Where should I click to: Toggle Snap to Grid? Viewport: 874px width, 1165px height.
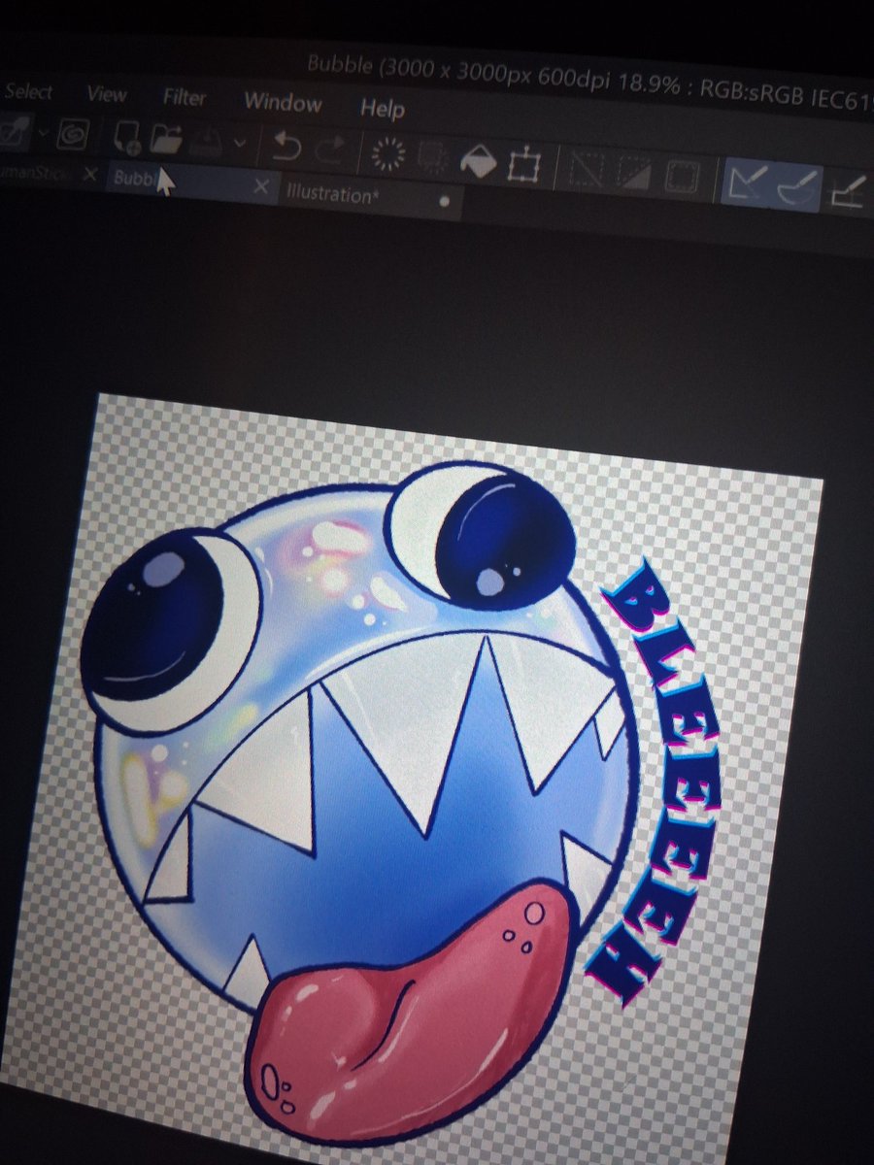[x=849, y=192]
